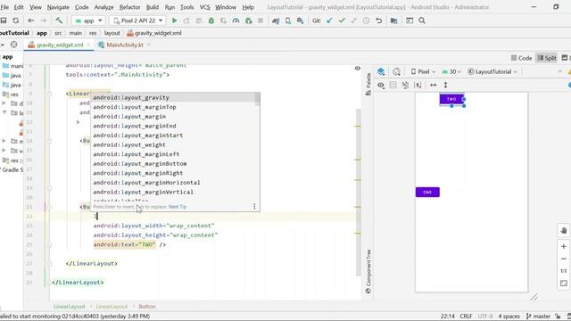The image size is (571, 321).
Task: Click the orientation rotate icon in preview
Action: [396, 71]
